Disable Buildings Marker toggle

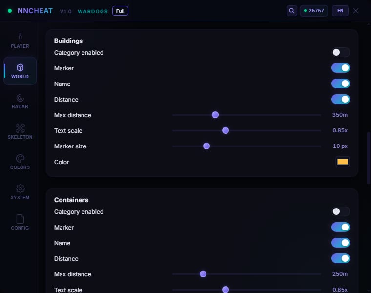[340, 68]
